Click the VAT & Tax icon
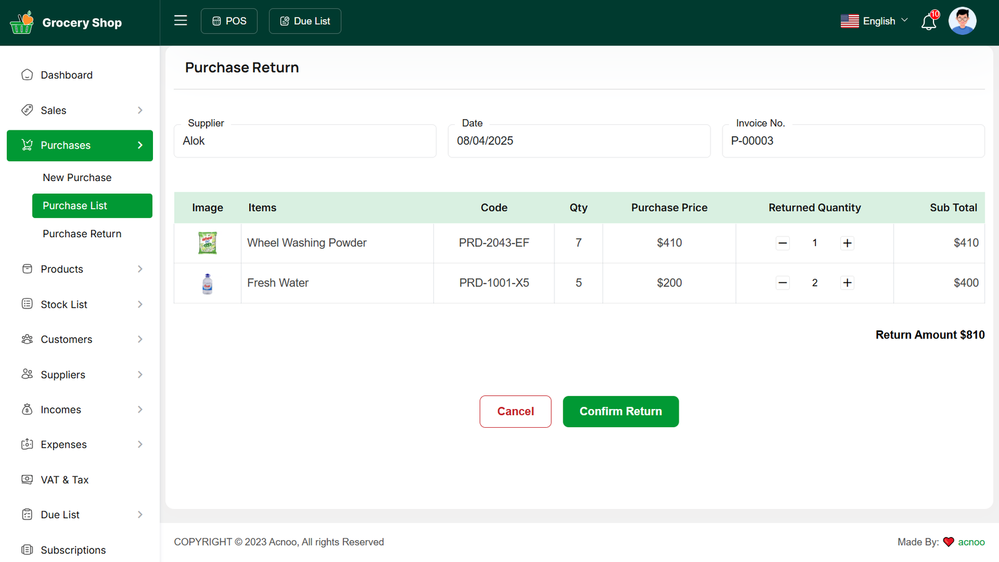This screenshot has width=999, height=562. [x=27, y=480]
